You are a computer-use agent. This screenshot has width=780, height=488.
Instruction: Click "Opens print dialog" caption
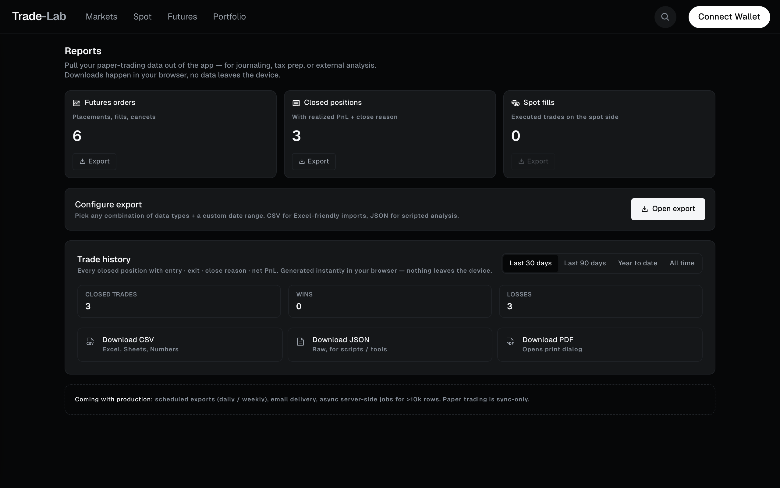552,350
